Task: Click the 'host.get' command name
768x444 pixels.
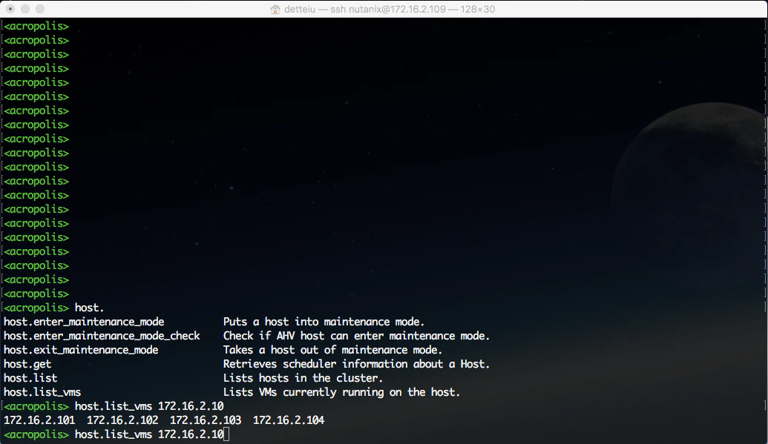Action: [x=27, y=364]
